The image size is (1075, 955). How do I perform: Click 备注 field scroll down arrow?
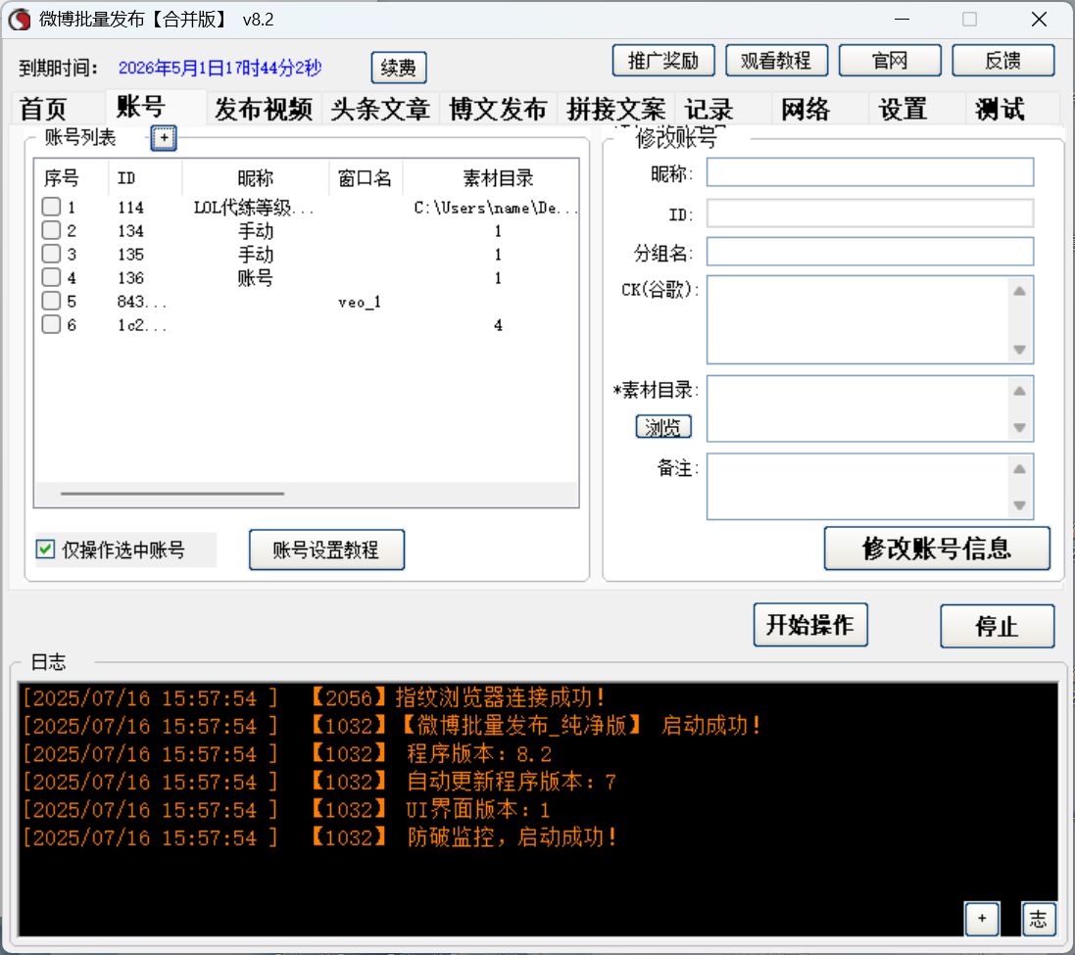coord(1019,505)
